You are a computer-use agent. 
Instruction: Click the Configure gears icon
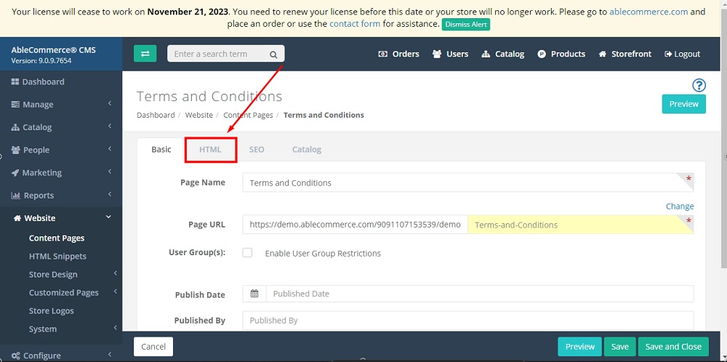16,356
